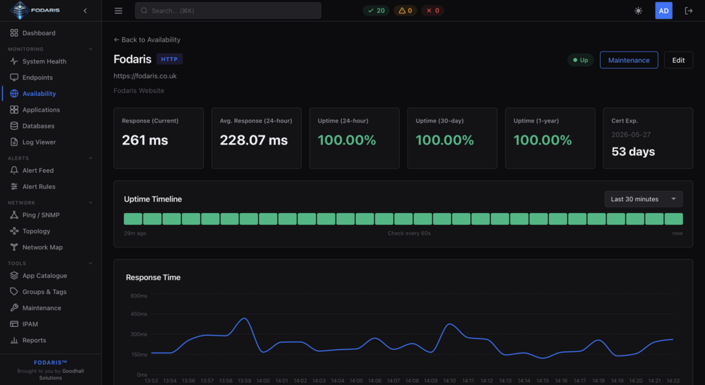
Task: Click the Response (Current) 261 ms card
Action: (x=158, y=138)
